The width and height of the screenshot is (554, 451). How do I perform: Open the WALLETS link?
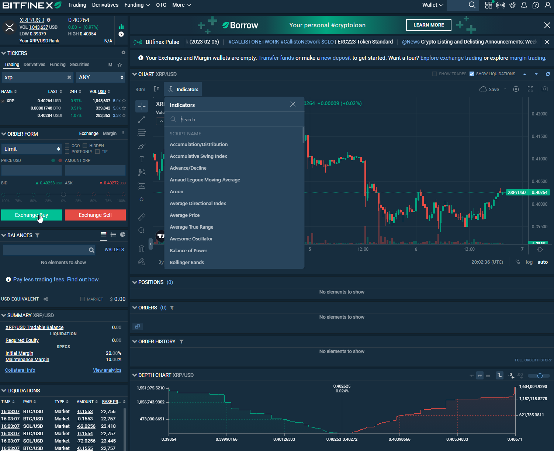point(114,250)
